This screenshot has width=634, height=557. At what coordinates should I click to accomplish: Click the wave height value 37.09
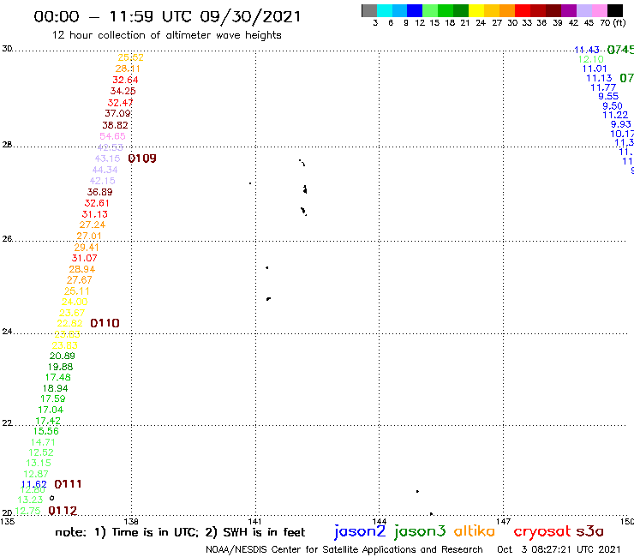point(117,114)
